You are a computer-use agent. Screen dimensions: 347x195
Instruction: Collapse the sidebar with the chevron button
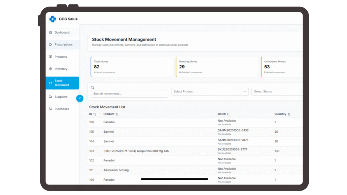coord(80,98)
